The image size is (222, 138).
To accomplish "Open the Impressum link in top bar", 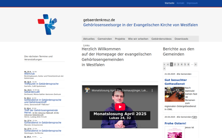I will click(x=192, y=3).
